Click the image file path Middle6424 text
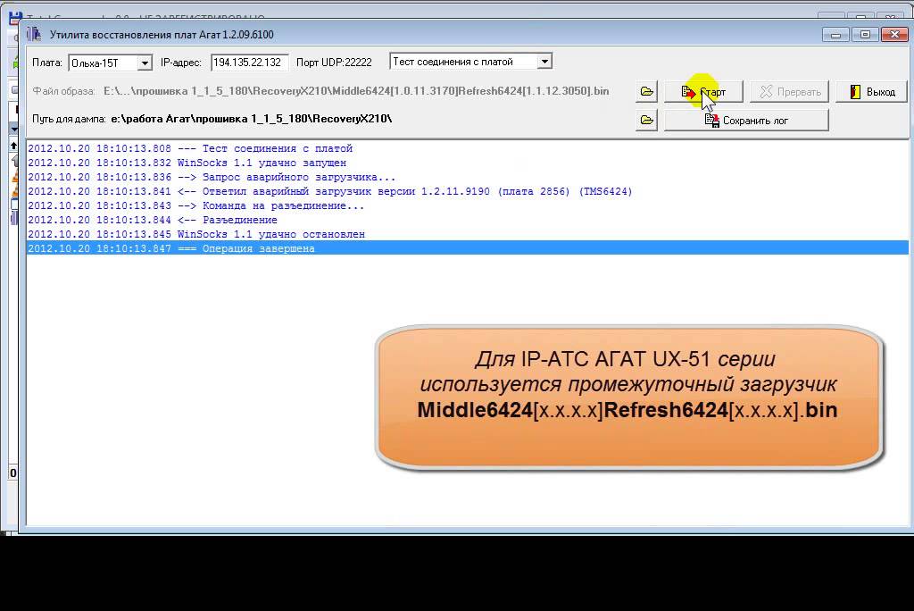 [x=356, y=91]
